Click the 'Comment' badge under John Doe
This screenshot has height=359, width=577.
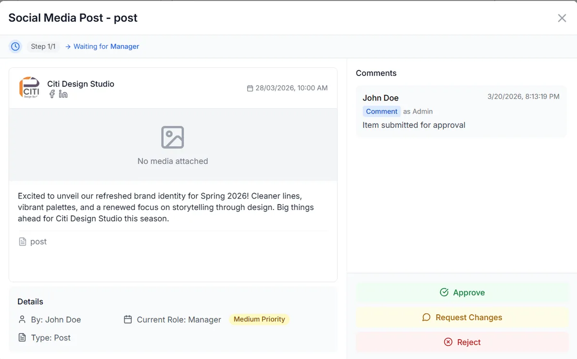pos(381,111)
